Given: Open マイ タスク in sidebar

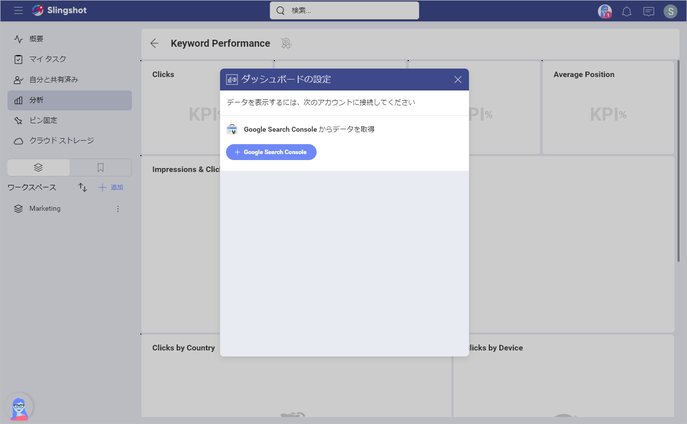Looking at the screenshot, I should point(70,59).
